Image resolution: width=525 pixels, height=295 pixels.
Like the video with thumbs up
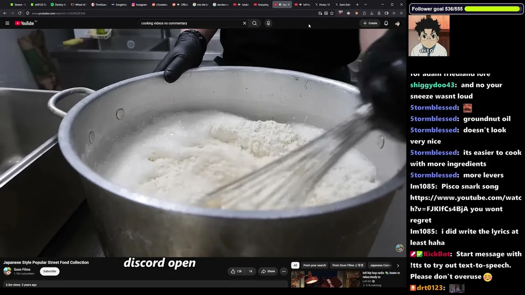pos(236,271)
